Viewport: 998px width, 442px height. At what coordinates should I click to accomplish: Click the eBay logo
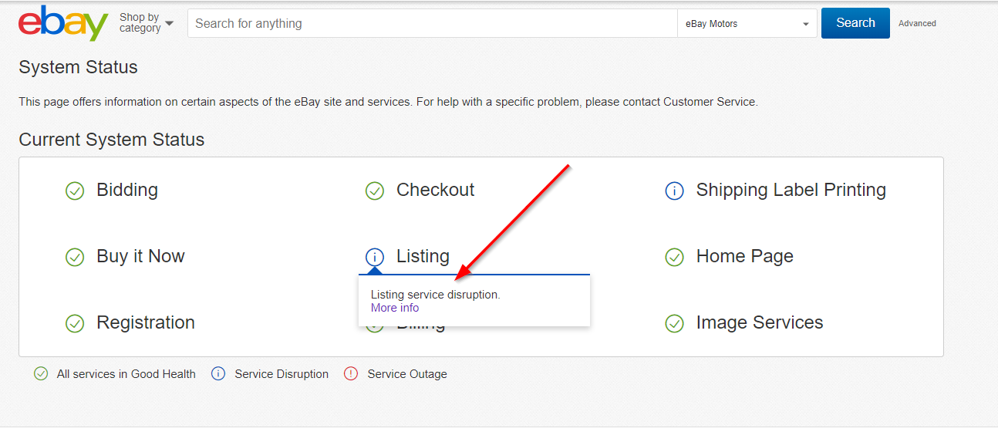click(x=63, y=23)
